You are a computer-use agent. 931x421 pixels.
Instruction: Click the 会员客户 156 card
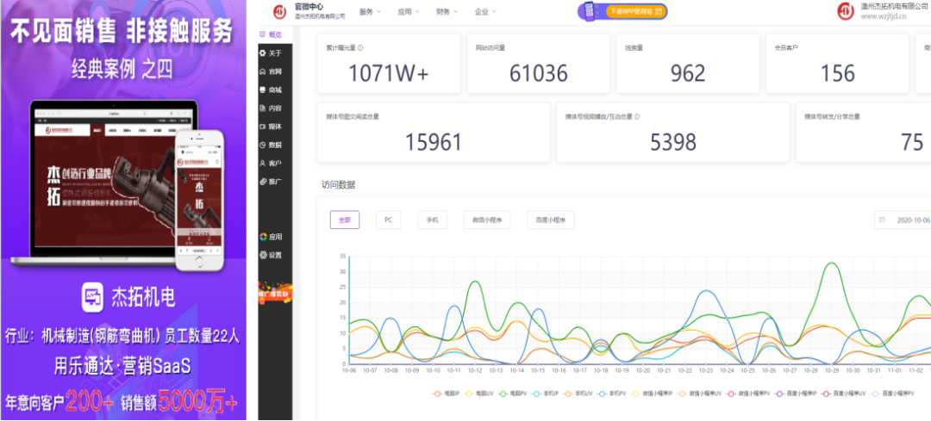(x=837, y=64)
